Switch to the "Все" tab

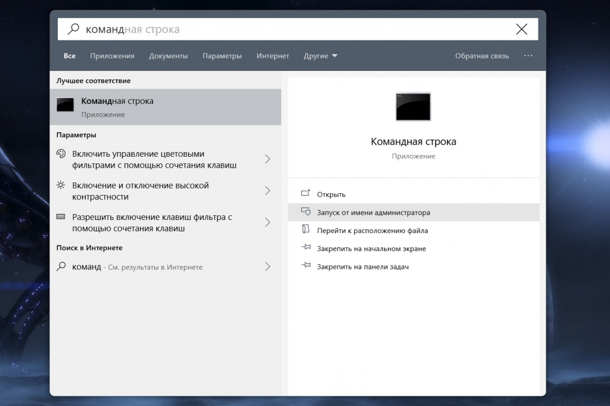(x=70, y=55)
